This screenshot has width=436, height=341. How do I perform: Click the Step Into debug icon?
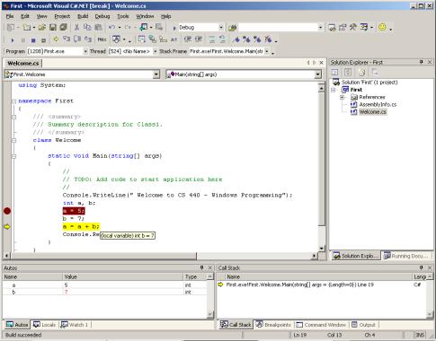pos(67,39)
